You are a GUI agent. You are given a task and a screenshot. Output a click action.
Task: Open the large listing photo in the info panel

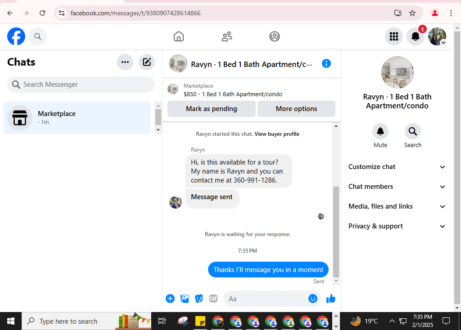tap(397, 72)
